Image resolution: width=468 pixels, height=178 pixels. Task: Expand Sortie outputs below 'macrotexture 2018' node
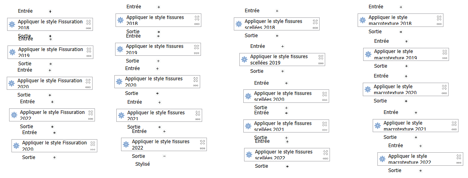coord(401,32)
